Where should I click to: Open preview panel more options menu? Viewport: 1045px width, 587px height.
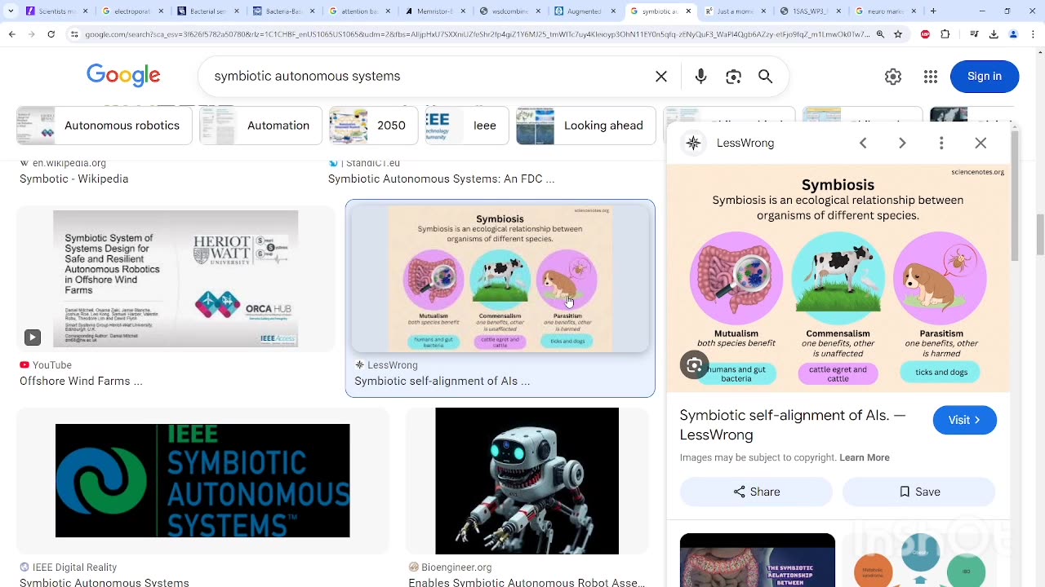(x=941, y=143)
